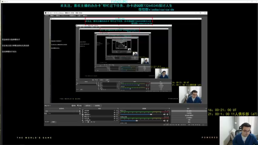This screenshot has height=145, width=258.
Task: Open 场景集合 menu in OBS
Action: [x=73, y=15]
